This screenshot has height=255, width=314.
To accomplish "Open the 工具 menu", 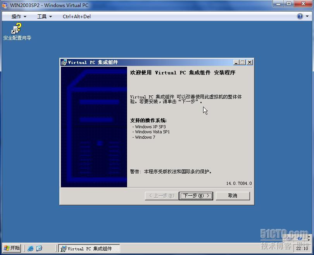I will tap(45, 16).
